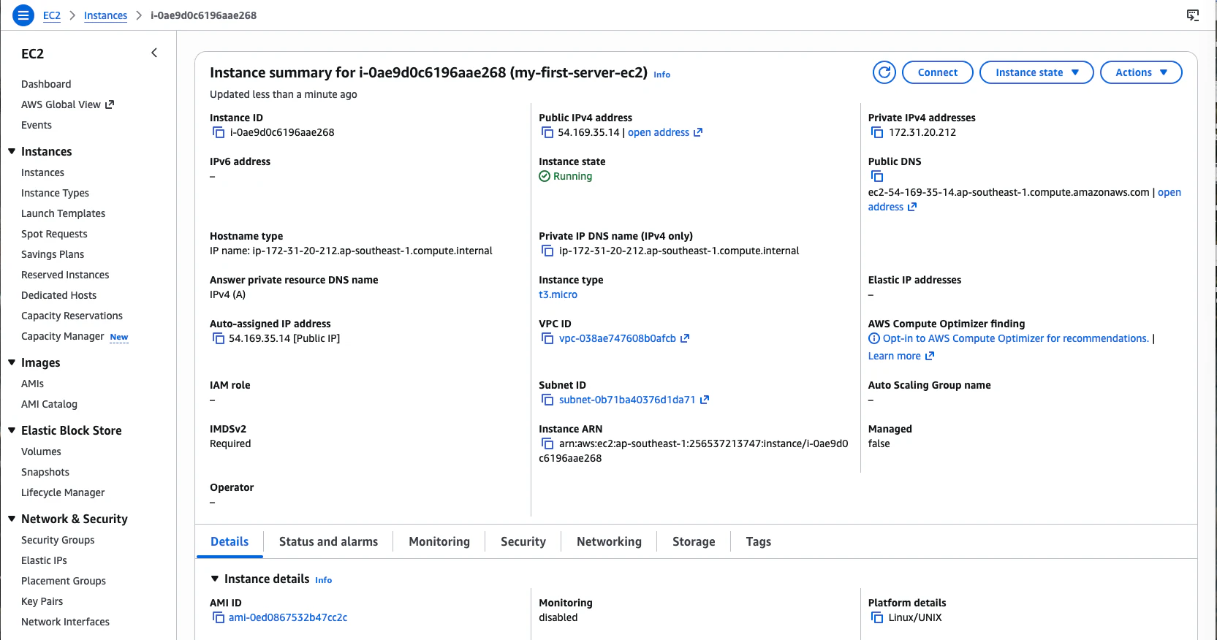This screenshot has width=1217, height=640.
Task: Open Dashboard in the sidebar
Action: pos(46,84)
